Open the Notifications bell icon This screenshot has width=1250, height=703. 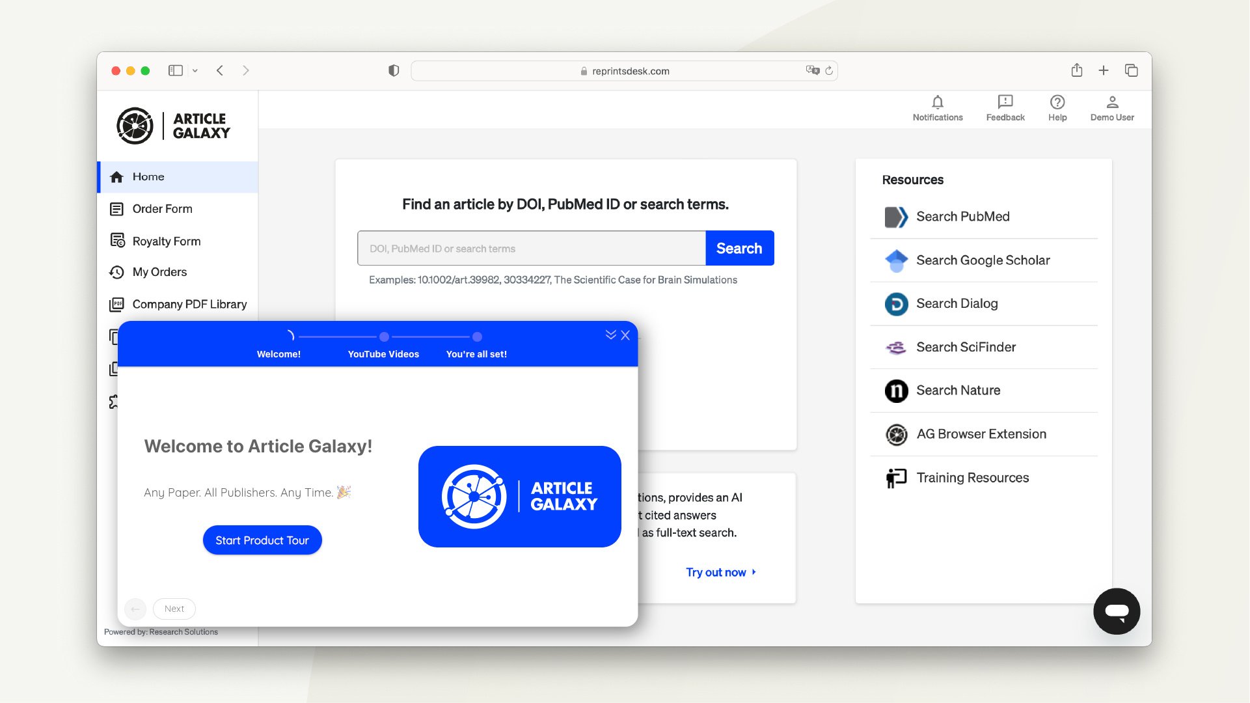pos(937,103)
